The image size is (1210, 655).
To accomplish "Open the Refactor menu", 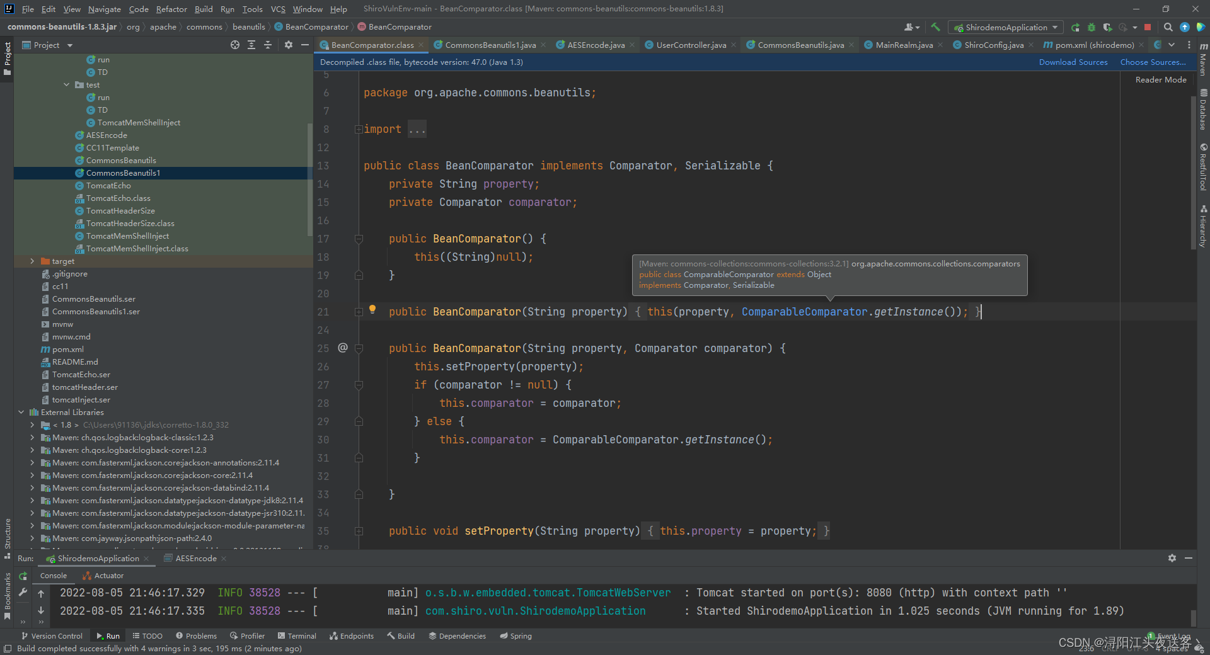I will coord(171,9).
